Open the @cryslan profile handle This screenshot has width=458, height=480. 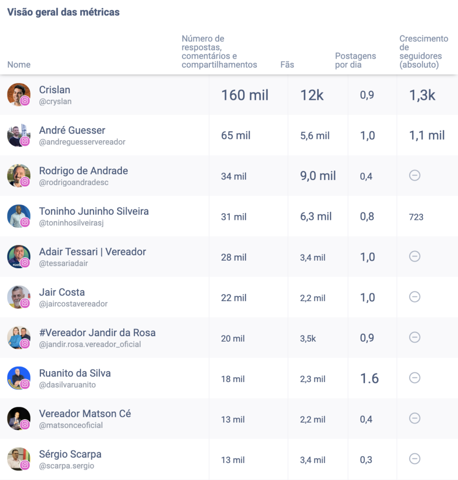pos(55,101)
